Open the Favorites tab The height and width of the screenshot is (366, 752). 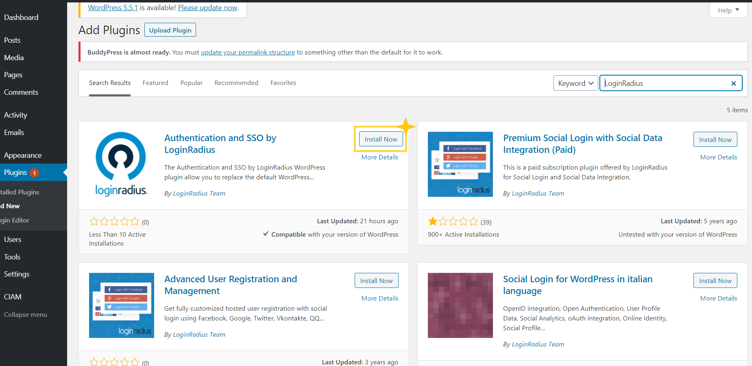[x=283, y=83]
